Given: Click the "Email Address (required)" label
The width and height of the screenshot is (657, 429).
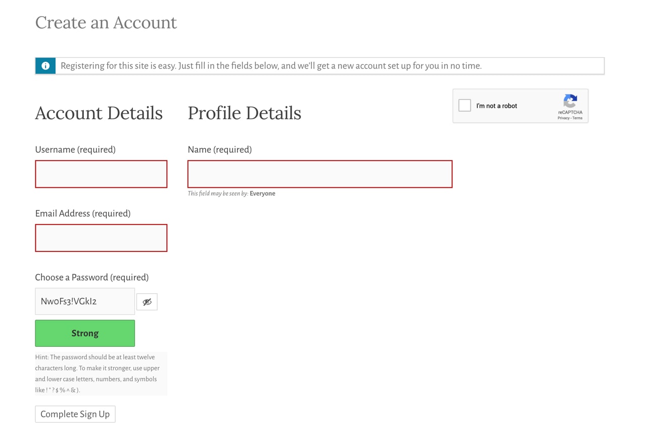Looking at the screenshot, I should pyautogui.click(x=83, y=213).
